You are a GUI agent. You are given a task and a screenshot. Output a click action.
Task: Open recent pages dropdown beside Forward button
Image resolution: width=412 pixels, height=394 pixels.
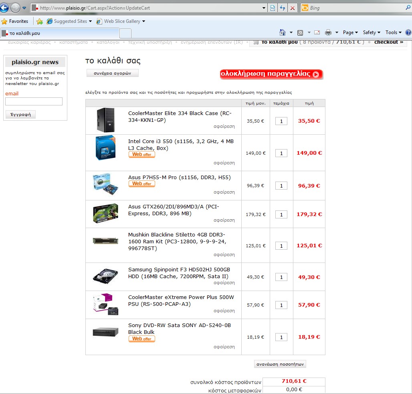[x=24, y=8]
